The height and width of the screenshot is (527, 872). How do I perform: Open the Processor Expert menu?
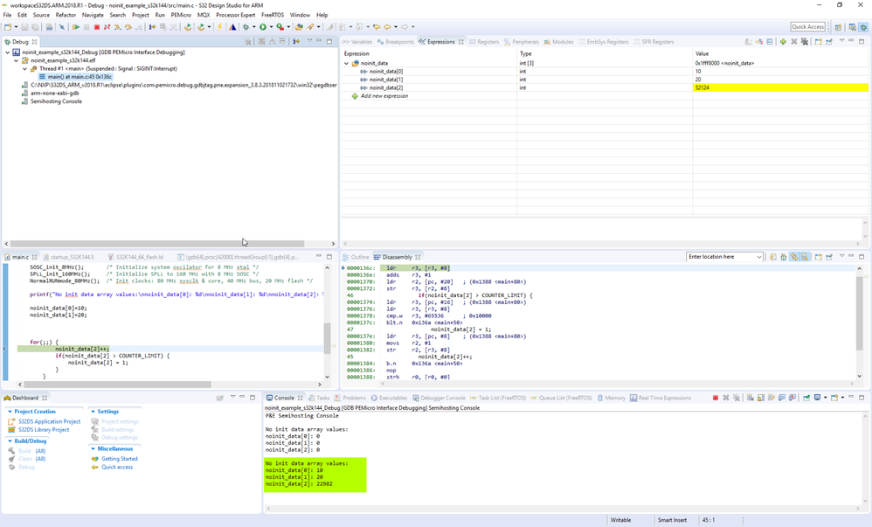tap(236, 15)
